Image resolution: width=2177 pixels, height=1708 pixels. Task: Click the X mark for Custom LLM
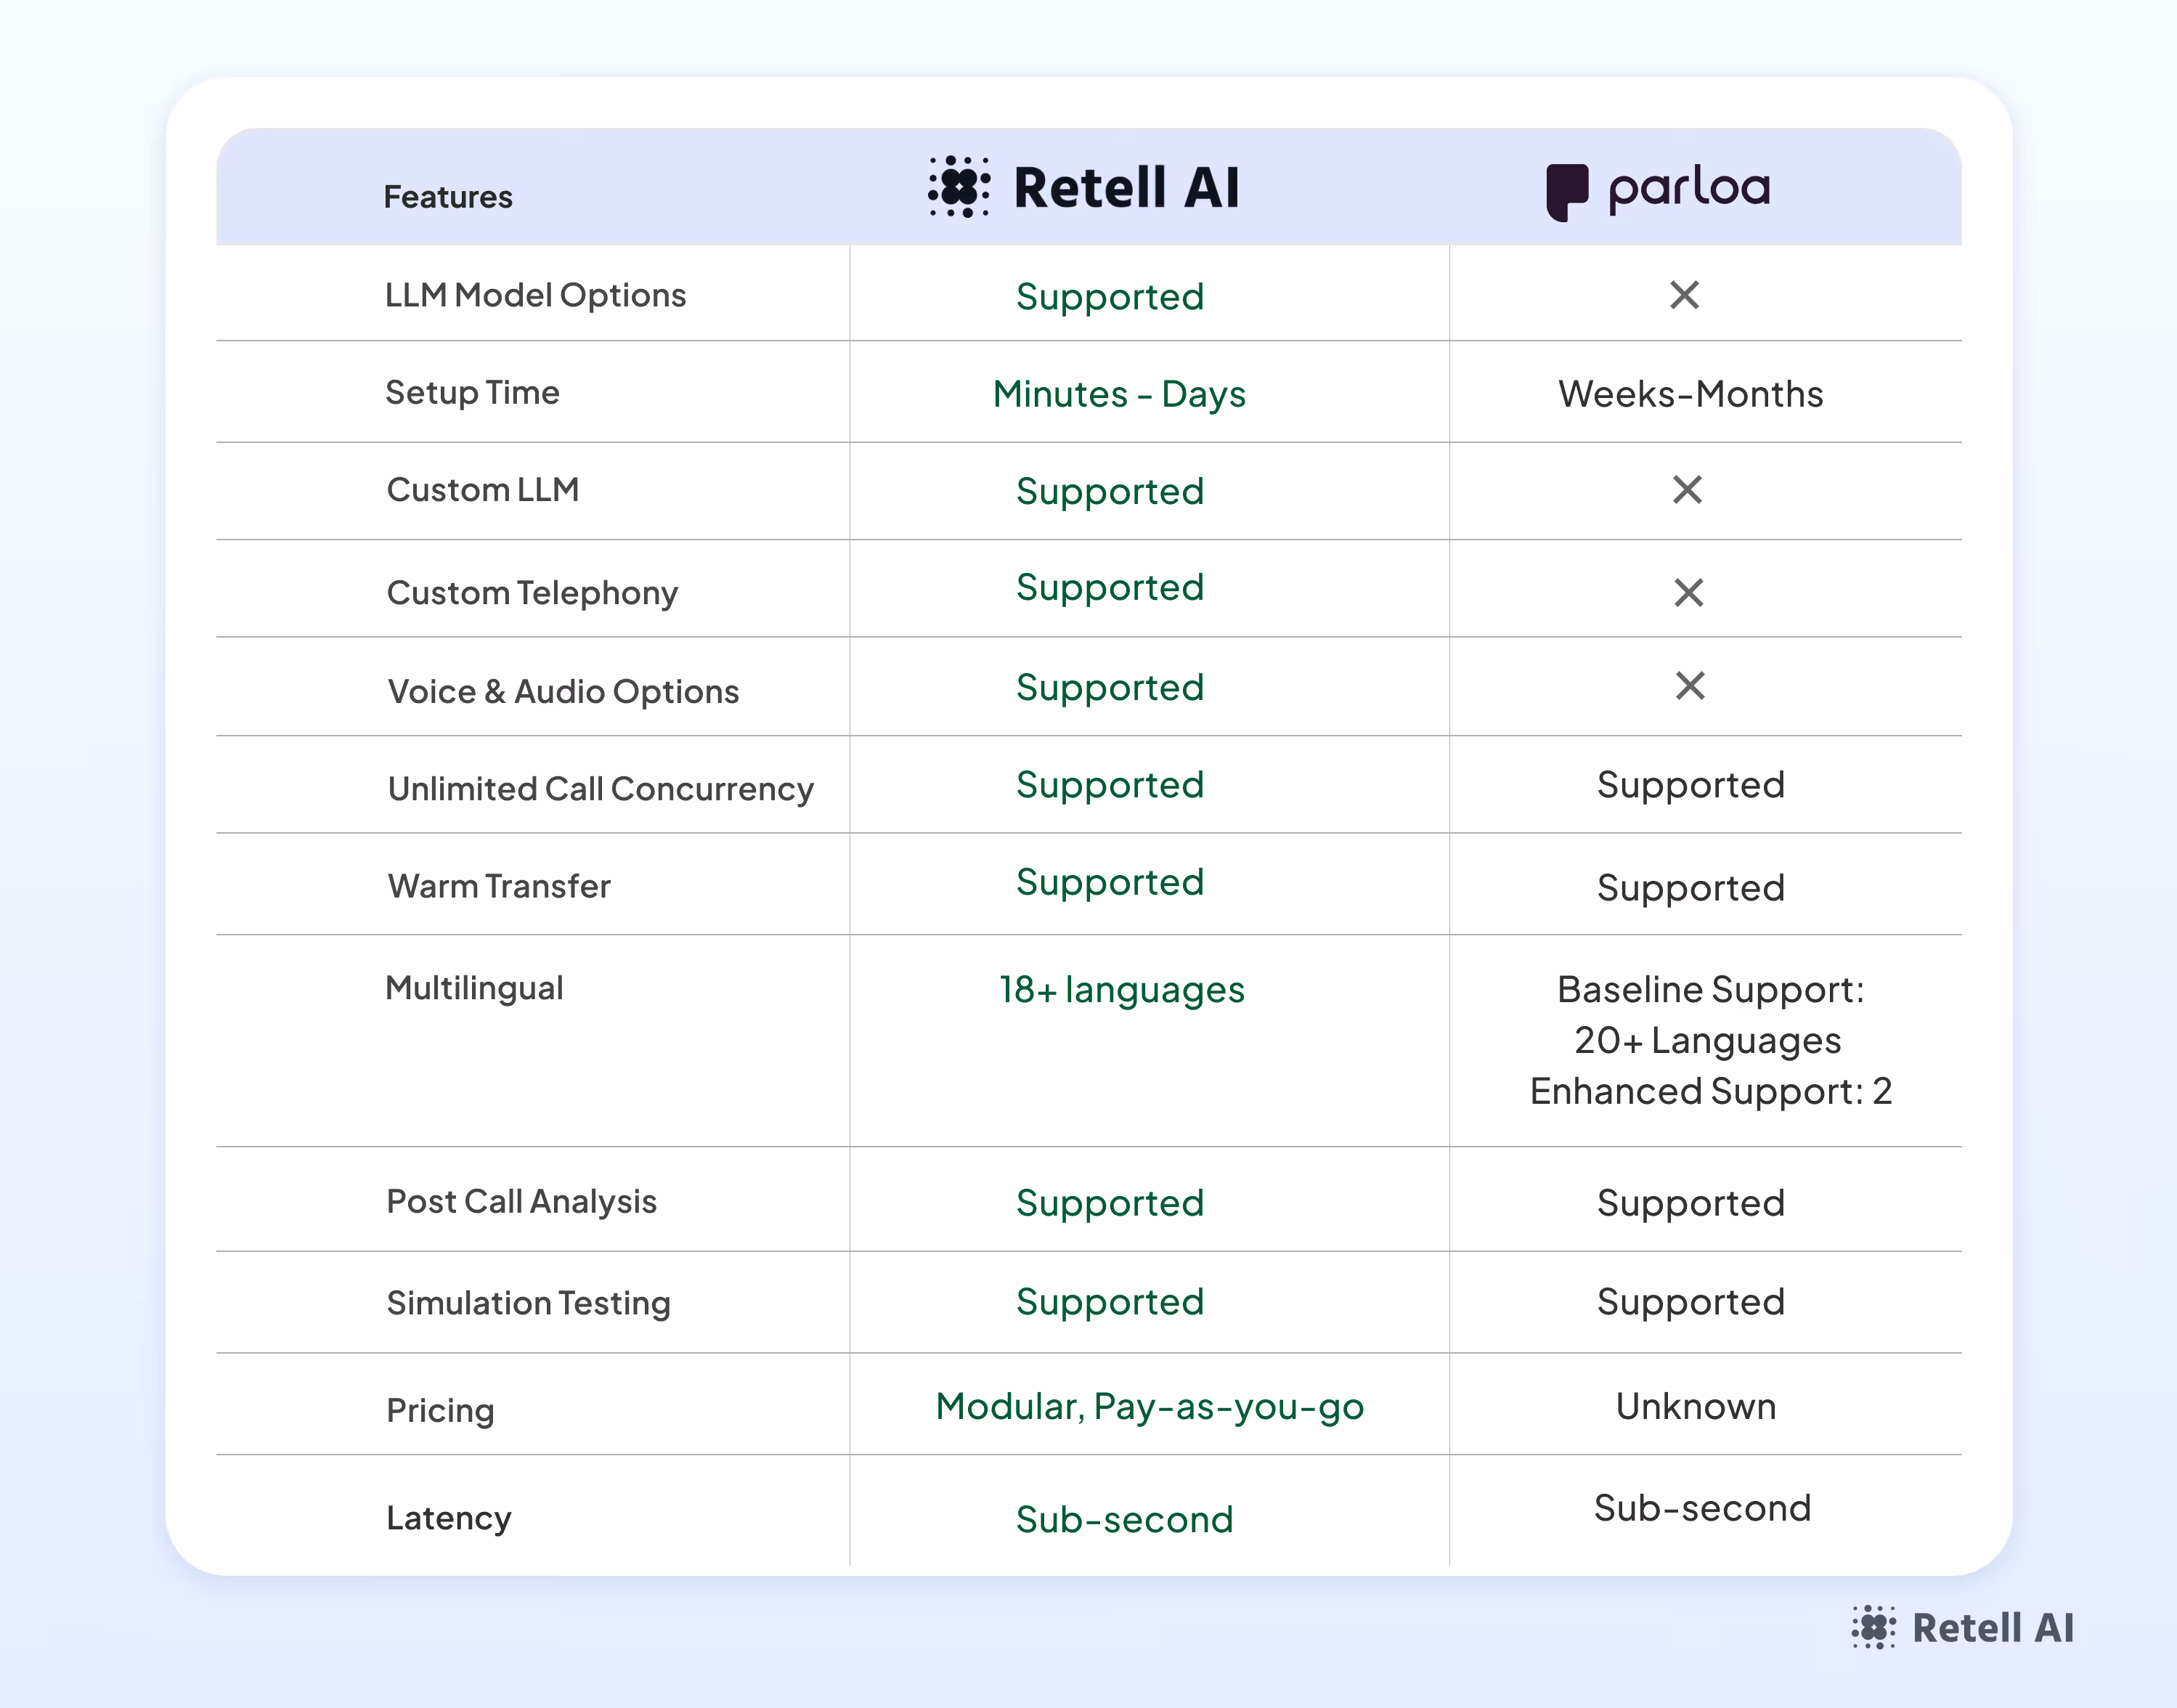1687,490
